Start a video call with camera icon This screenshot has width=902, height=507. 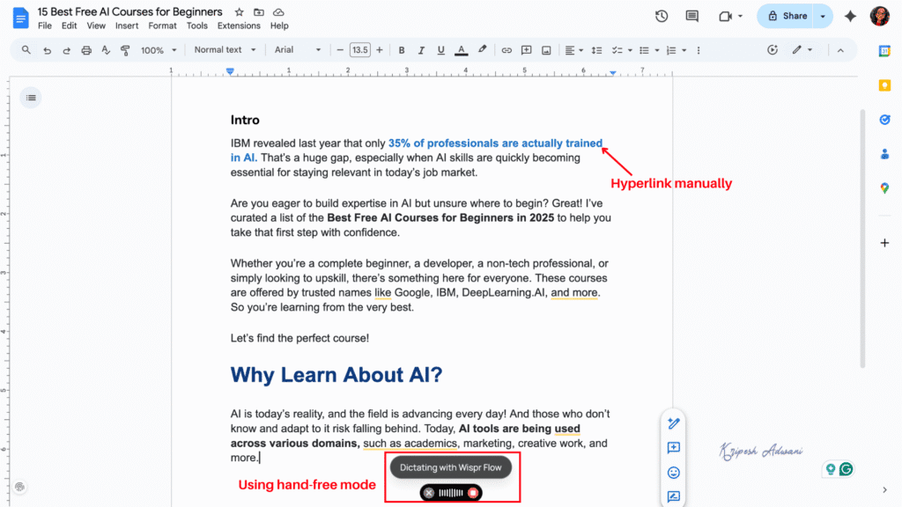[725, 16]
